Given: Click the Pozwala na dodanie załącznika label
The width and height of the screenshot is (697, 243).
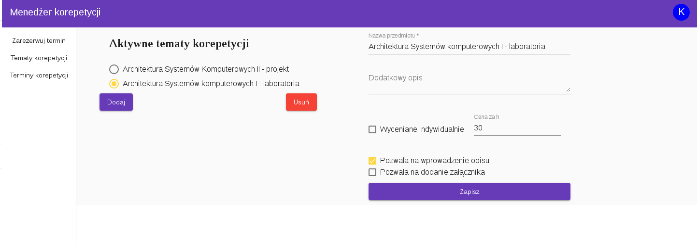Looking at the screenshot, I should click(432, 172).
